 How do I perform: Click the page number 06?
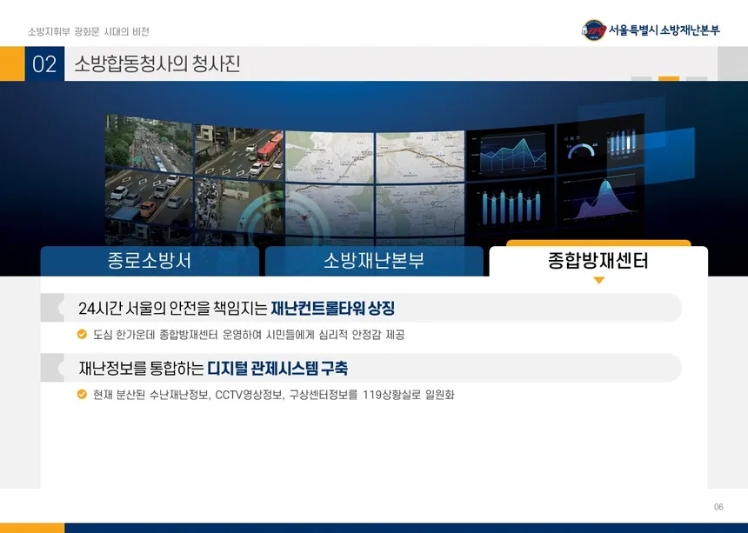point(718,507)
